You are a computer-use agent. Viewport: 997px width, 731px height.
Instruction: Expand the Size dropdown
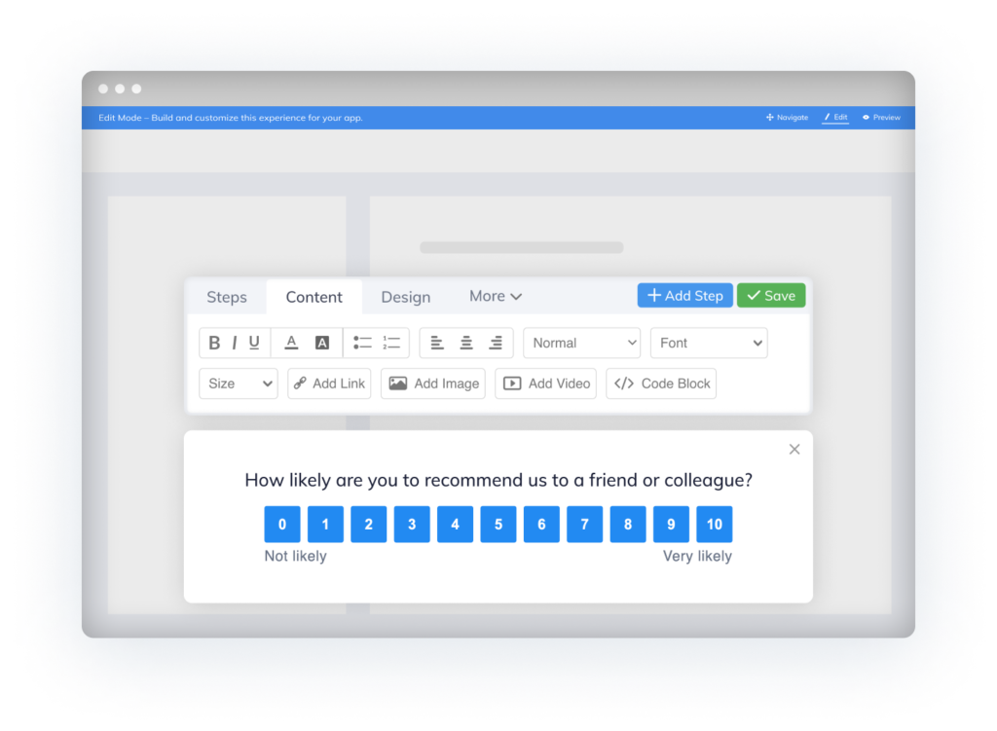[238, 384]
